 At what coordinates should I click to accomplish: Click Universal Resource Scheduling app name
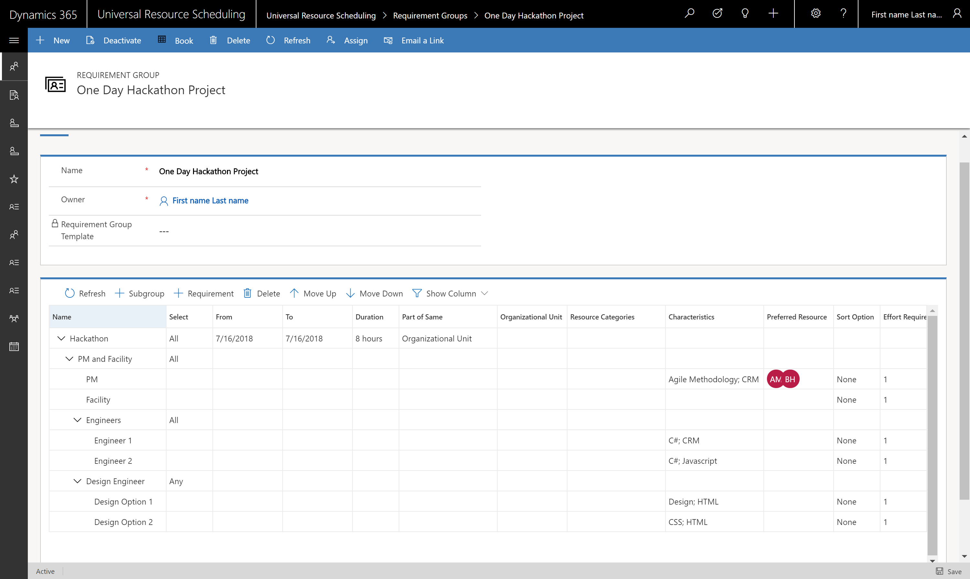[171, 14]
